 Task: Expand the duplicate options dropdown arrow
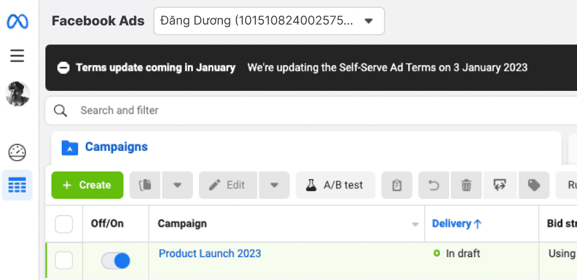177,185
